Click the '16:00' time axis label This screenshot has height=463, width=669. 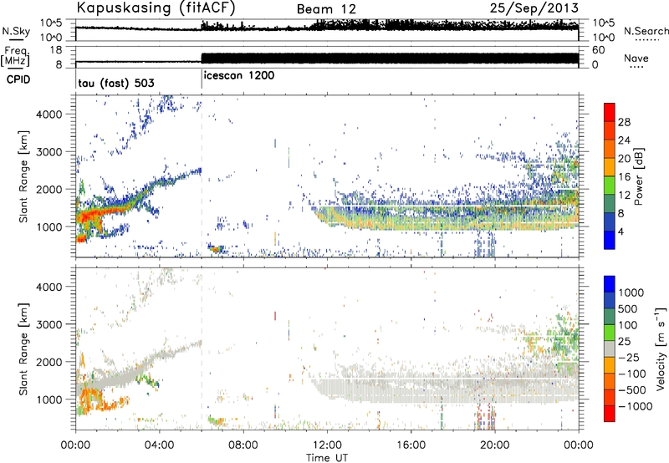pyautogui.click(x=411, y=445)
